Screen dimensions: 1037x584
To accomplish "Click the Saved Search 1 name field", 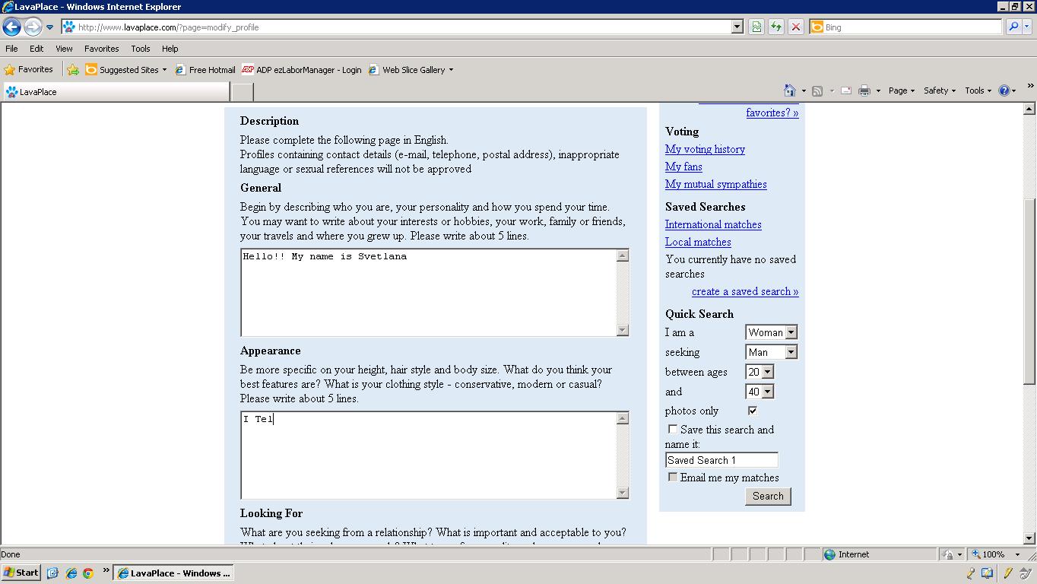I will coord(721,460).
